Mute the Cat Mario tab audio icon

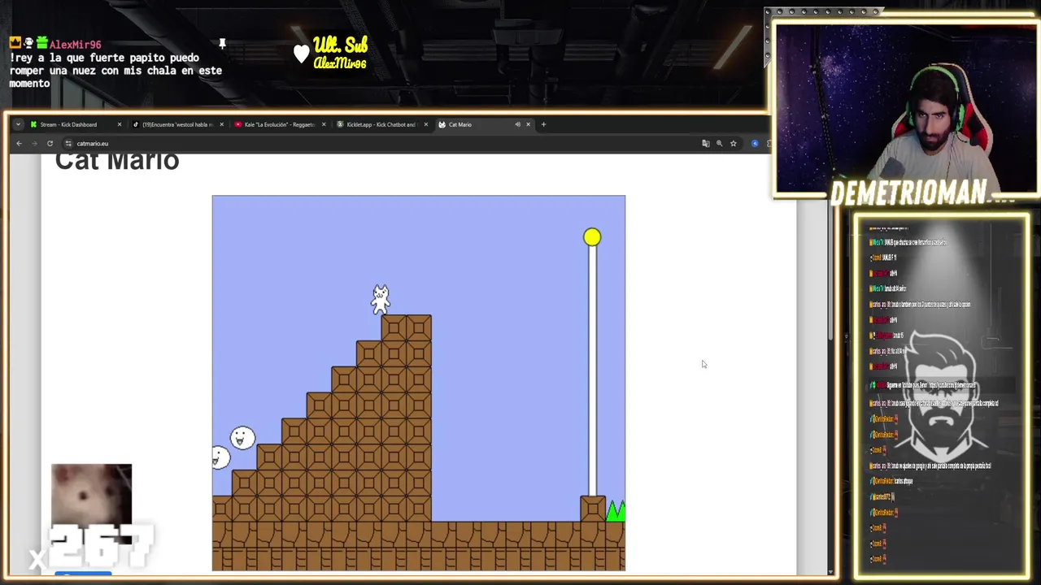coord(517,124)
